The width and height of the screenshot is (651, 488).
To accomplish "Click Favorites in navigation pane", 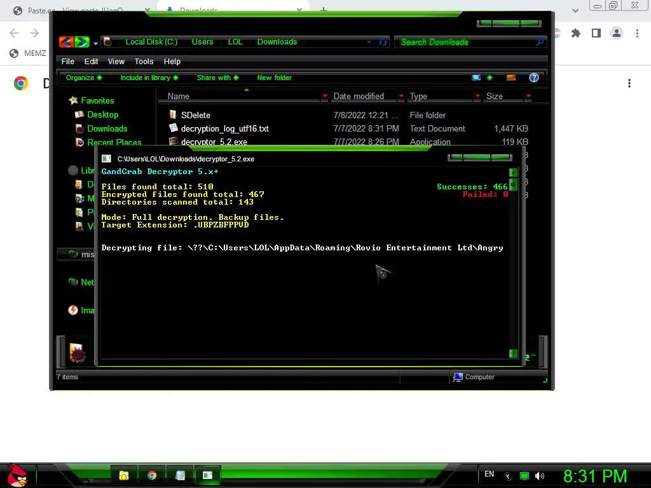I will tap(97, 100).
